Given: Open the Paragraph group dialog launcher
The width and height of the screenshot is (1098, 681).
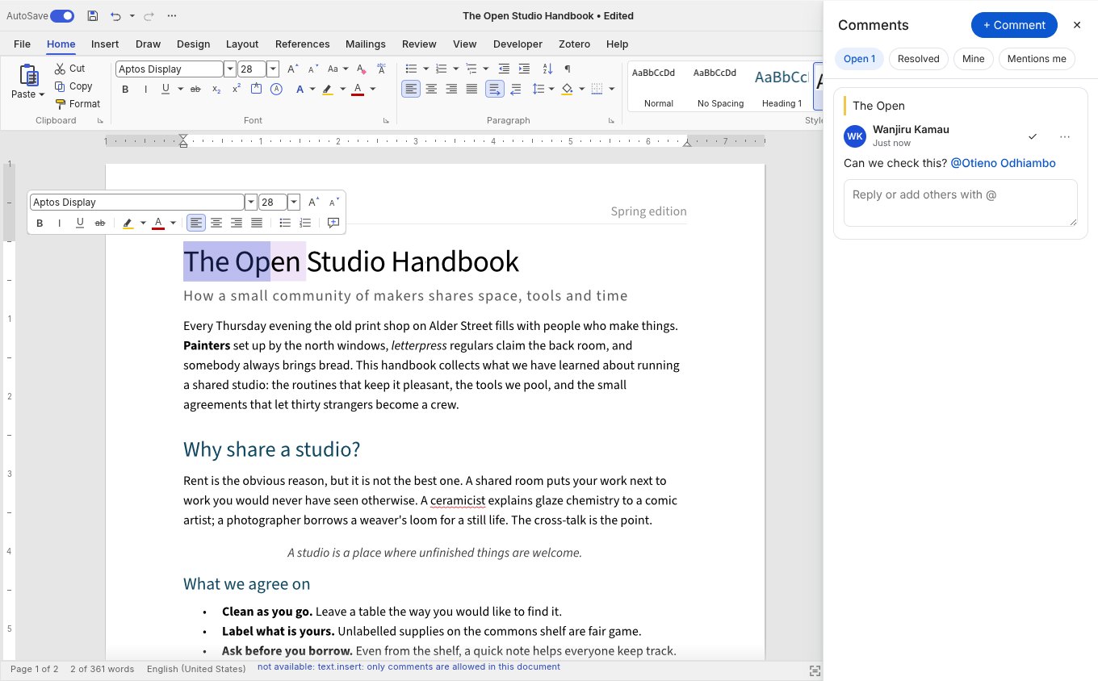Looking at the screenshot, I should 611,121.
